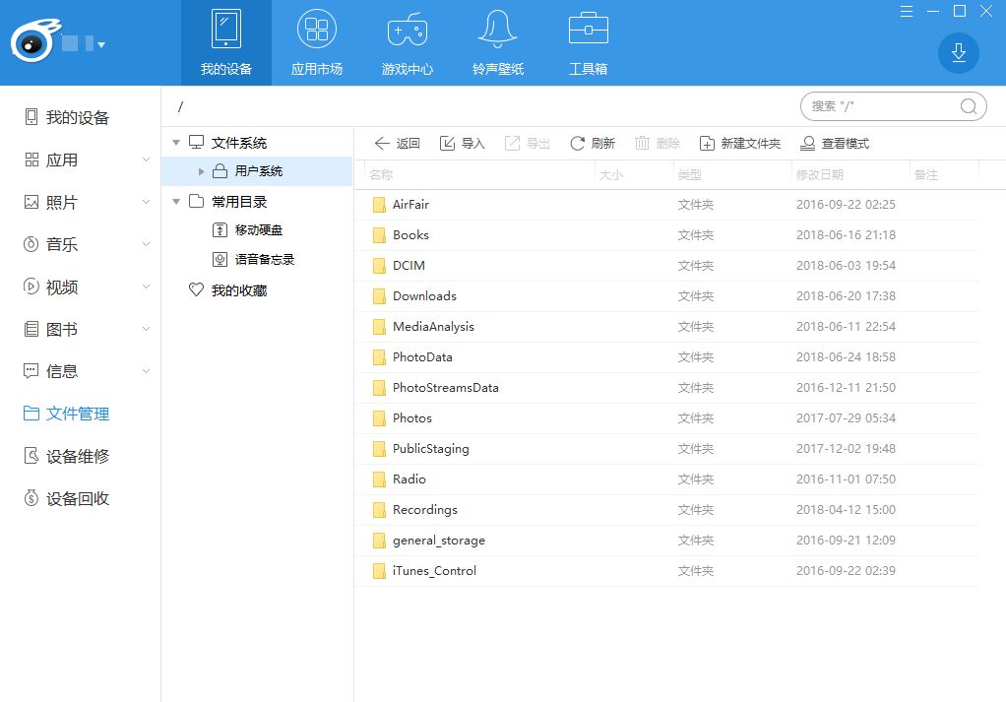
Task: Open 设备维修 in the sidebar
Action: tap(67, 456)
